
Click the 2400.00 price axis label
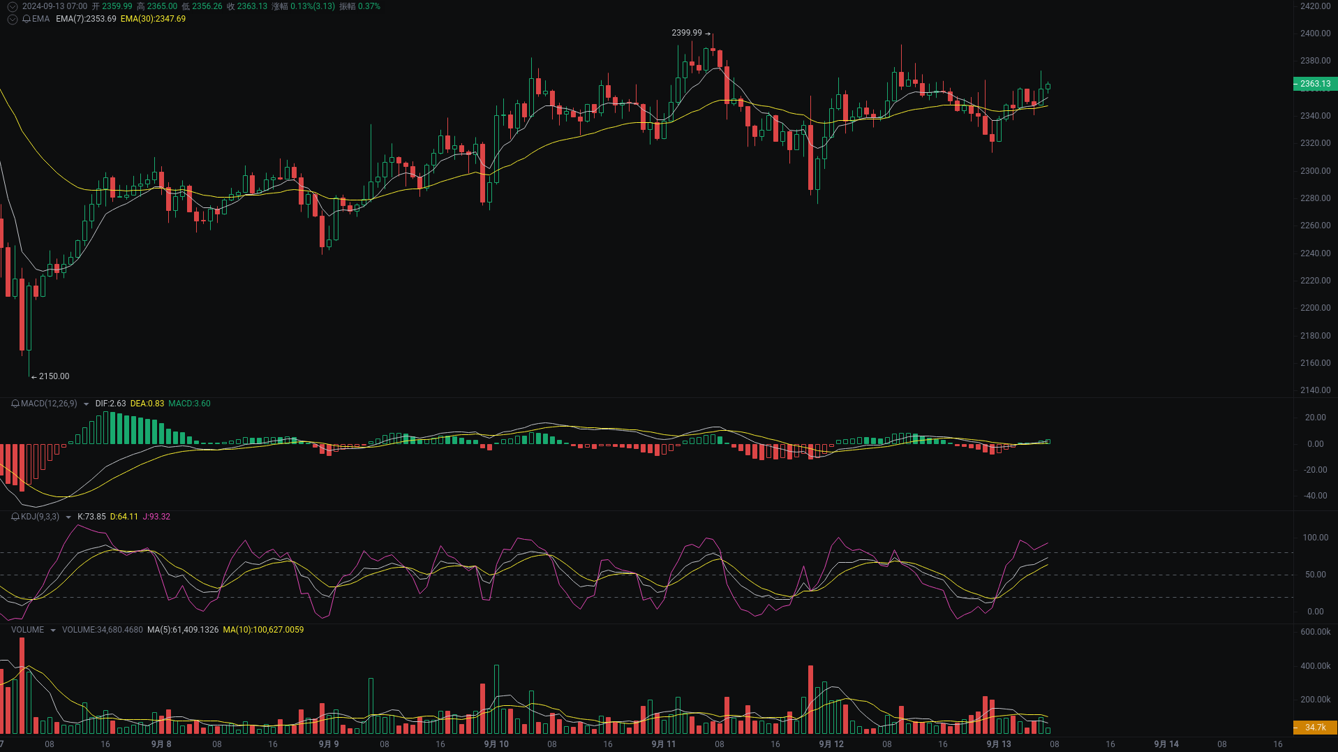point(1316,34)
